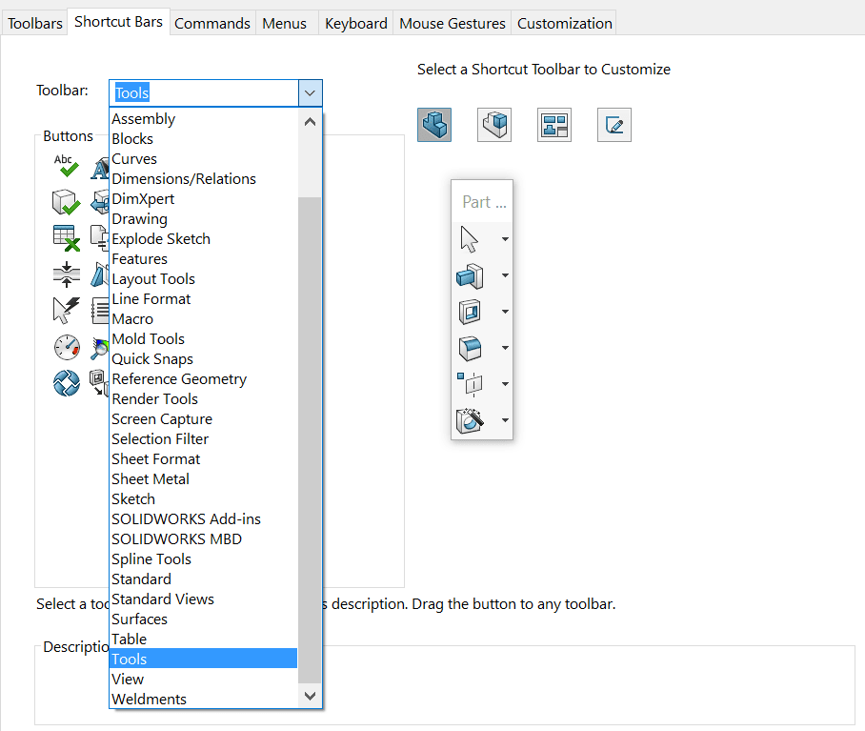This screenshot has width=865, height=731.
Task: Open the Shortcut Bars tab
Action: pos(119,22)
